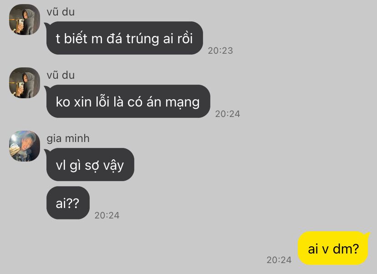Click the word "án mạng" in second message
The width and height of the screenshot is (377, 274).
tap(173, 102)
